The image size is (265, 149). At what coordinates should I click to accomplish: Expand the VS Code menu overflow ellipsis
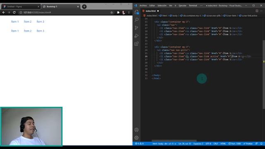[201, 5]
